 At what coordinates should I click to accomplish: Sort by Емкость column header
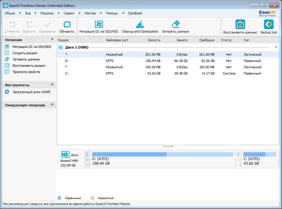154,40
